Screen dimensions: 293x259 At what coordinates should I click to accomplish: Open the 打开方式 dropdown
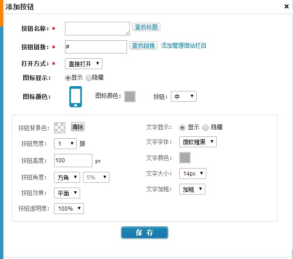[x=83, y=63]
